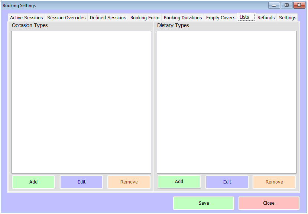Open the Refunds tab
Screen dimensions: 308x214
click(266, 18)
